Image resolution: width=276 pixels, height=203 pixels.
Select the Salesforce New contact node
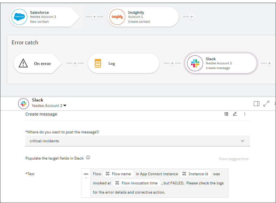45,17
